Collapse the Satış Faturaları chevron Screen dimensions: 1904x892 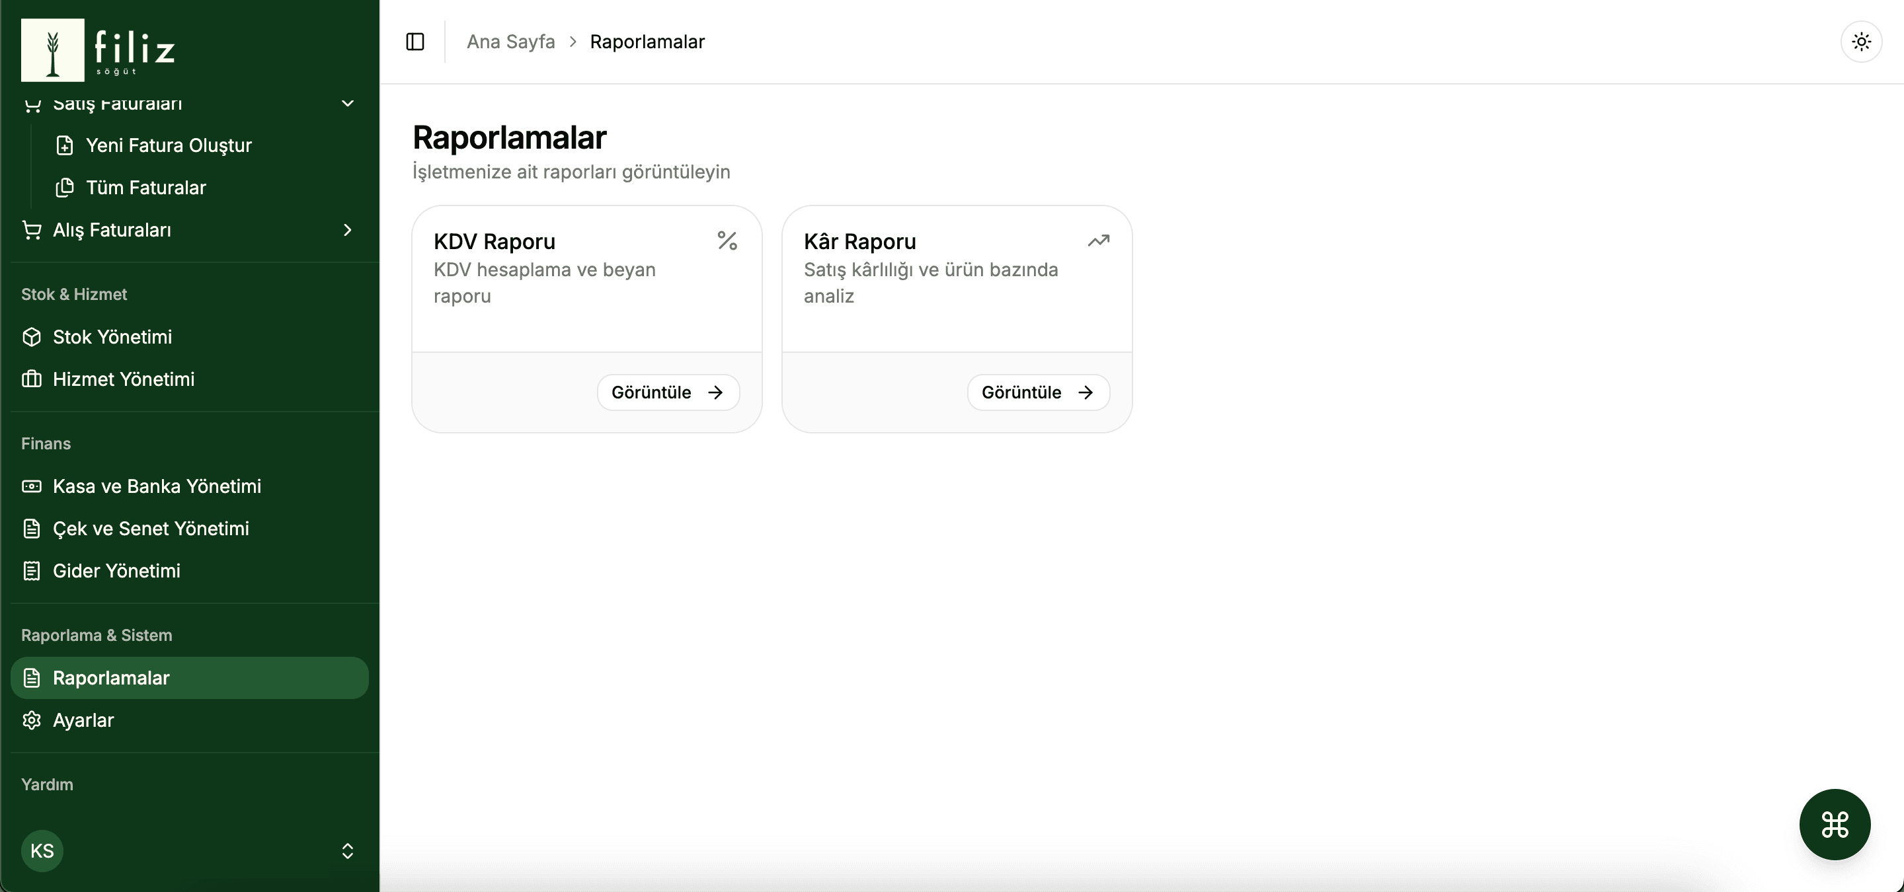347,103
